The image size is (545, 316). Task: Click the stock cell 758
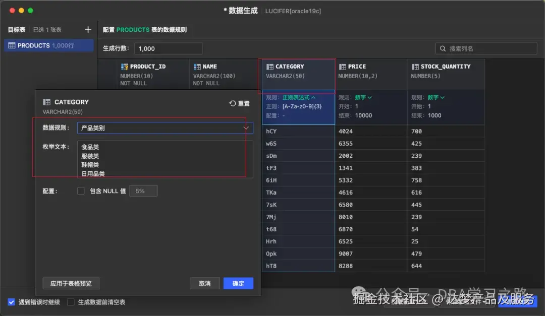tap(446, 180)
